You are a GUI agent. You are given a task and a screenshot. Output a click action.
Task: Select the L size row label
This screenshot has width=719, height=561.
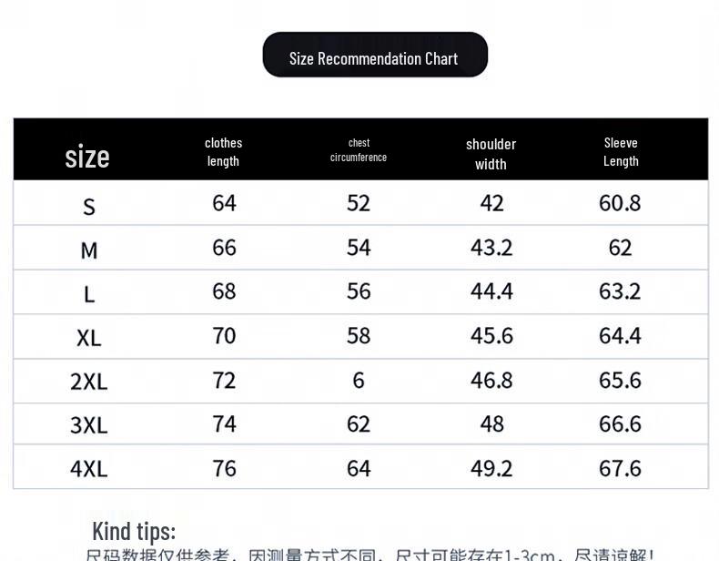pyautogui.click(x=89, y=294)
